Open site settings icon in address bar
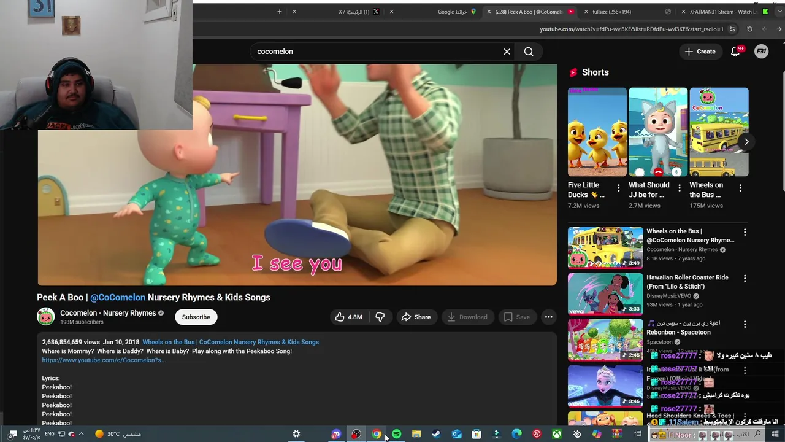This screenshot has height=442, width=785. click(x=732, y=29)
